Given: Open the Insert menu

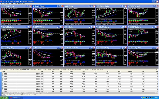Looking at the screenshot, I should tap(8, 4).
